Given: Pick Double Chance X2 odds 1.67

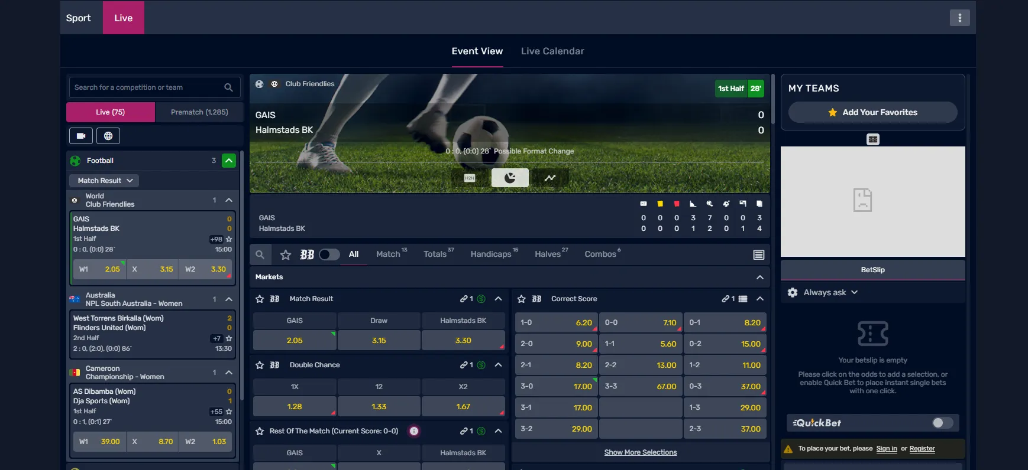Looking at the screenshot, I should [x=463, y=407].
